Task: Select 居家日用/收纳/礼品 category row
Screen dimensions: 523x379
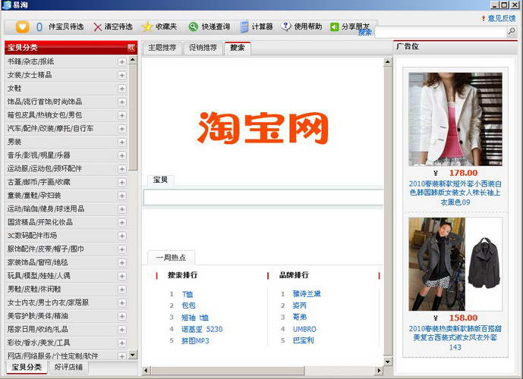Action: [x=66, y=330]
